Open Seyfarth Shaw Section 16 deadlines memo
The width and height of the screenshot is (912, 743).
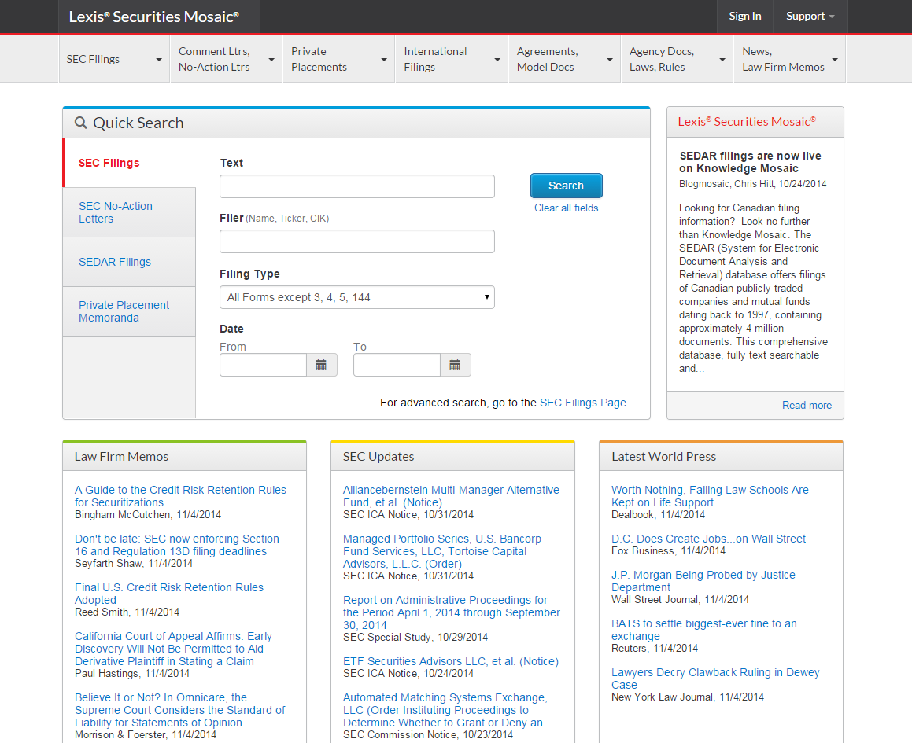tap(177, 545)
